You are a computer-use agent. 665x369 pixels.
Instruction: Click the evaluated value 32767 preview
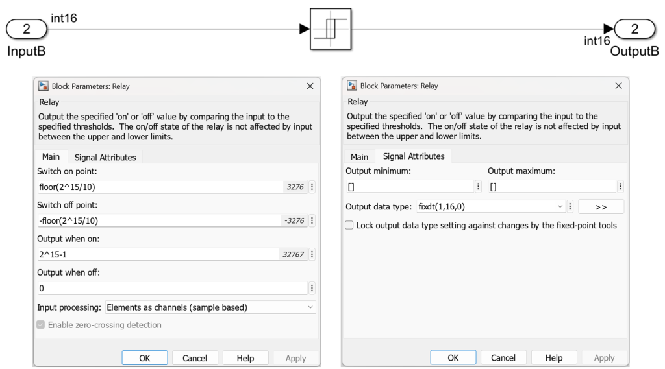294,254
